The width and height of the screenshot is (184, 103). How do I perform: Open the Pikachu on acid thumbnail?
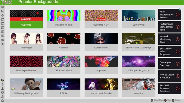[x=64, y=16]
